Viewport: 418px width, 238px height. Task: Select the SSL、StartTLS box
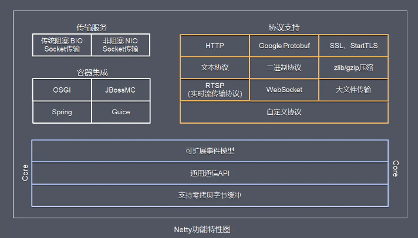point(353,46)
